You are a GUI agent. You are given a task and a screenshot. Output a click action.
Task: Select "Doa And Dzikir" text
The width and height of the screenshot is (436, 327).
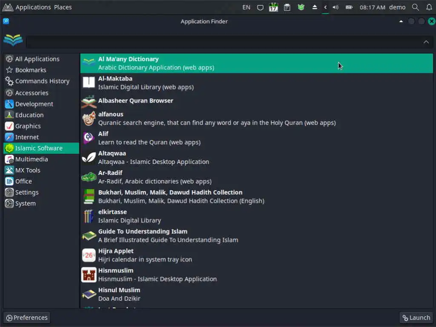[x=119, y=298]
